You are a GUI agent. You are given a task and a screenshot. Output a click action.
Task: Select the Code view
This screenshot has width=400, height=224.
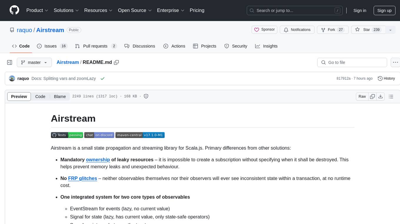click(x=40, y=96)
